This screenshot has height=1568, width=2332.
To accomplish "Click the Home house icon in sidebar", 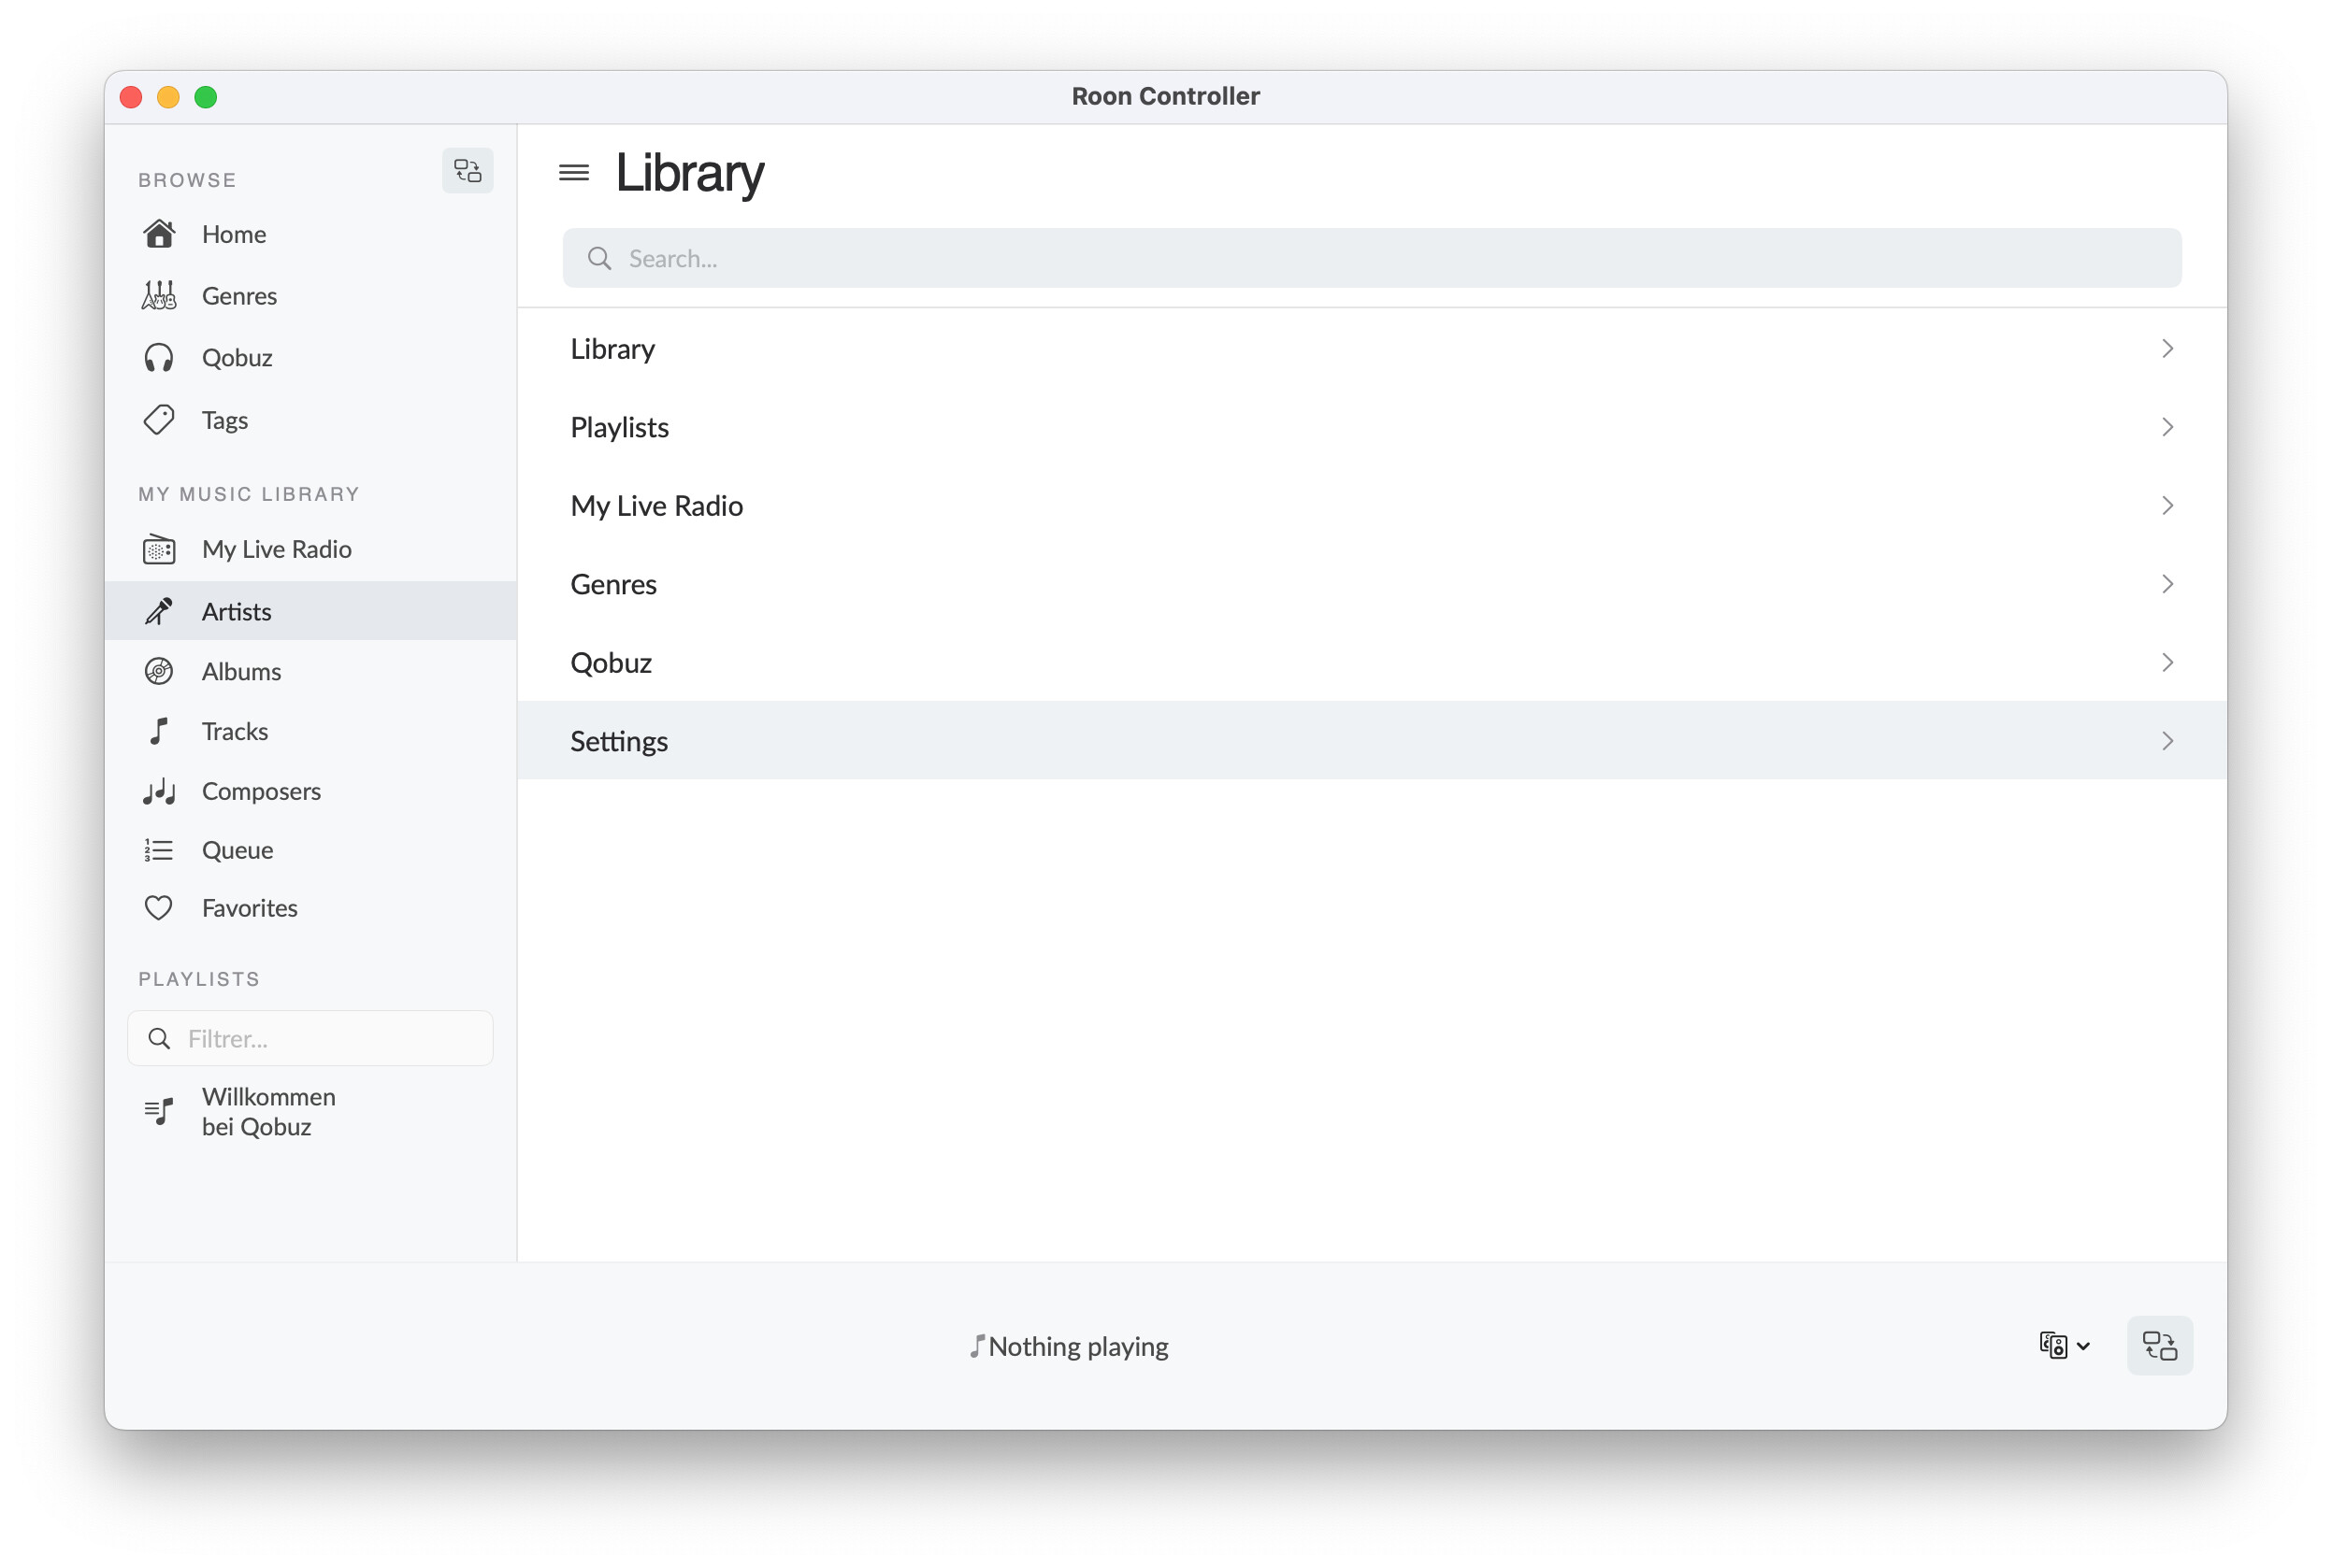I will [159, 234].
